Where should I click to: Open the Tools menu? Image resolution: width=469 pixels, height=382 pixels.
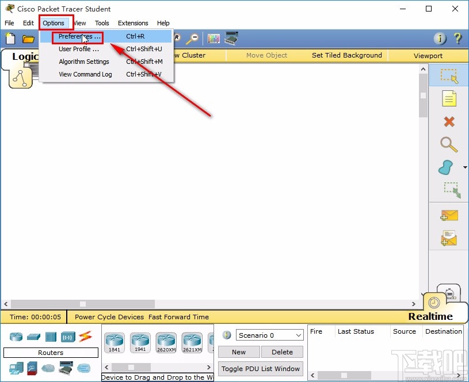pyautogui.click(x=102, y=23)
